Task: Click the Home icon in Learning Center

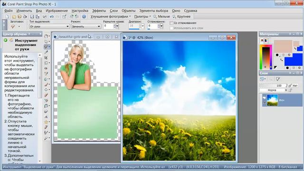Action: coord(11,40)
